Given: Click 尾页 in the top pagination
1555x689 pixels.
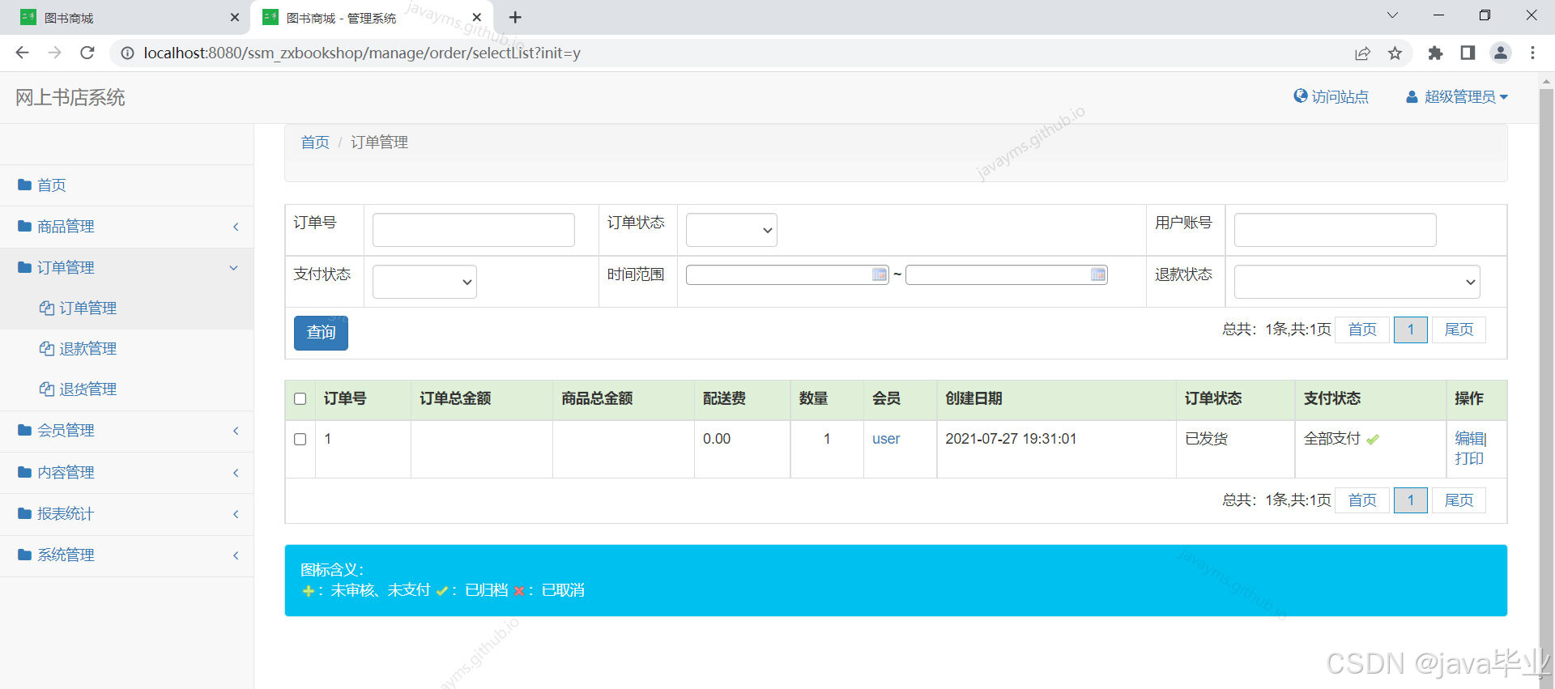Looking at the screenshot, I should point(1459,330).
